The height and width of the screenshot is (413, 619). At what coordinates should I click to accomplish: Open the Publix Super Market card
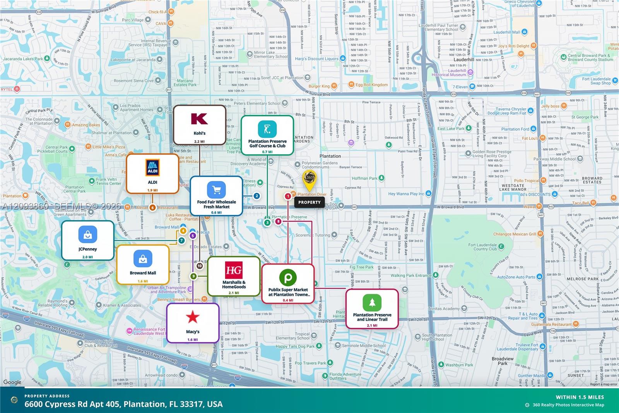(288, 284)
